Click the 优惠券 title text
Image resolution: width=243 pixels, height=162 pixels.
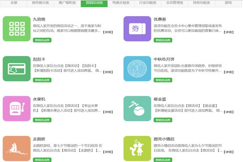160,19
